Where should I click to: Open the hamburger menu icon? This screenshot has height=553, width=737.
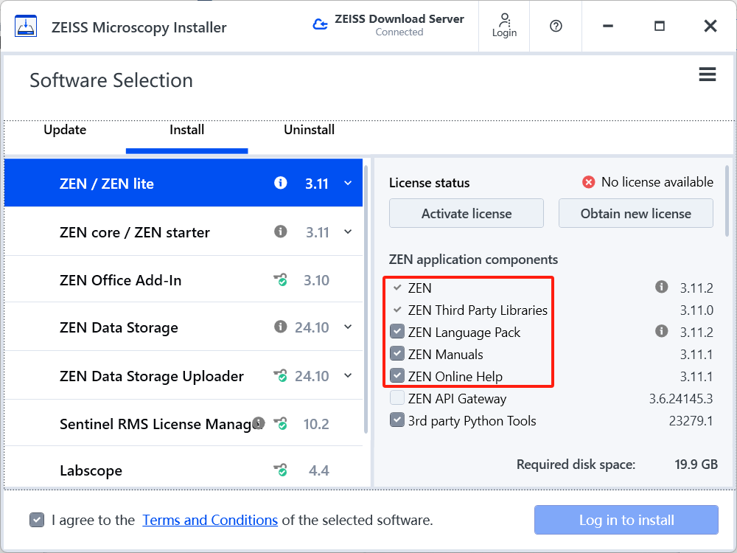(707, 74)
